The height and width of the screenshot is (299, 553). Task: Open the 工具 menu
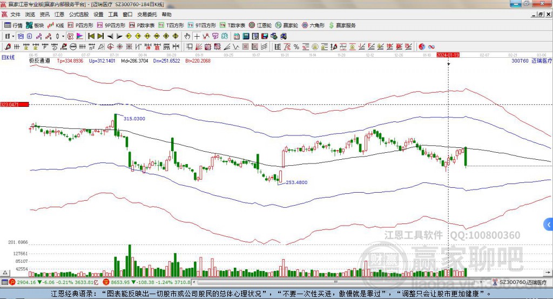point(113,15)
